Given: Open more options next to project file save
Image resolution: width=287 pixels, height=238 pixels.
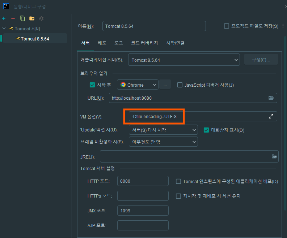Looking at the screenshot, I should coord(283,26).
